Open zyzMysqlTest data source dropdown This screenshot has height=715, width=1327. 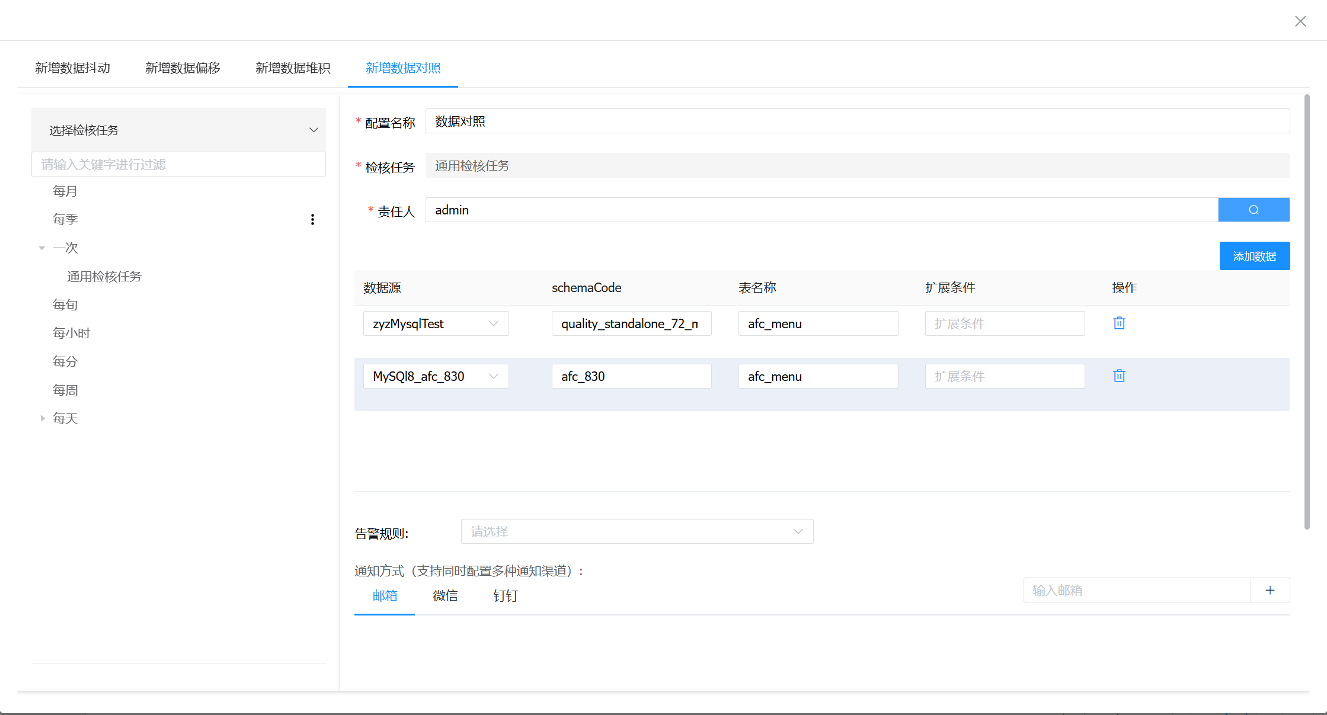point(436,323)
